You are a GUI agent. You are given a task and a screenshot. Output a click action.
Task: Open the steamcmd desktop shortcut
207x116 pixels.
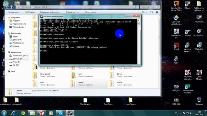coord(199,19)
